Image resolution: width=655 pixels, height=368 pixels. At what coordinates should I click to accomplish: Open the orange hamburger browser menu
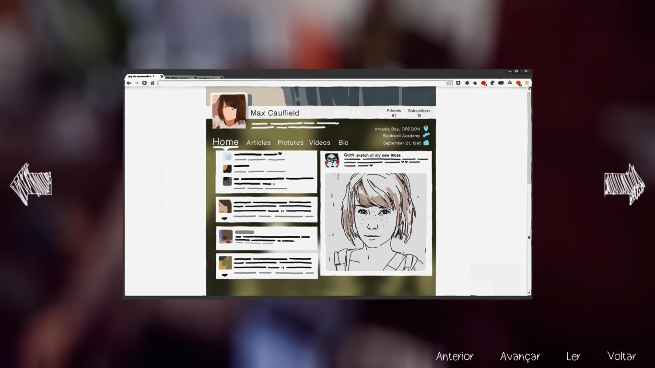point(527,83)
